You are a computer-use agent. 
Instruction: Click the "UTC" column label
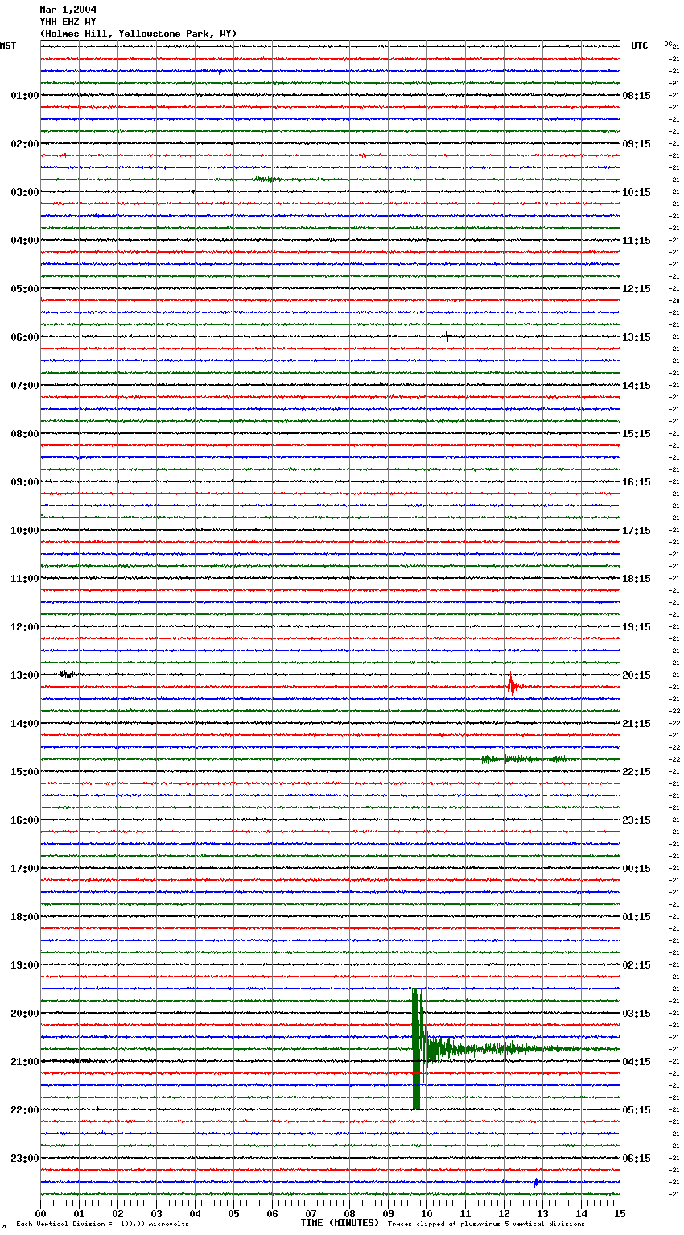click(640, 46)
